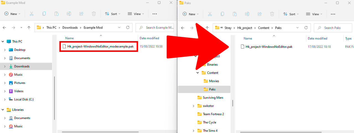Go up one level in Example Mod window

pos(29,28)
